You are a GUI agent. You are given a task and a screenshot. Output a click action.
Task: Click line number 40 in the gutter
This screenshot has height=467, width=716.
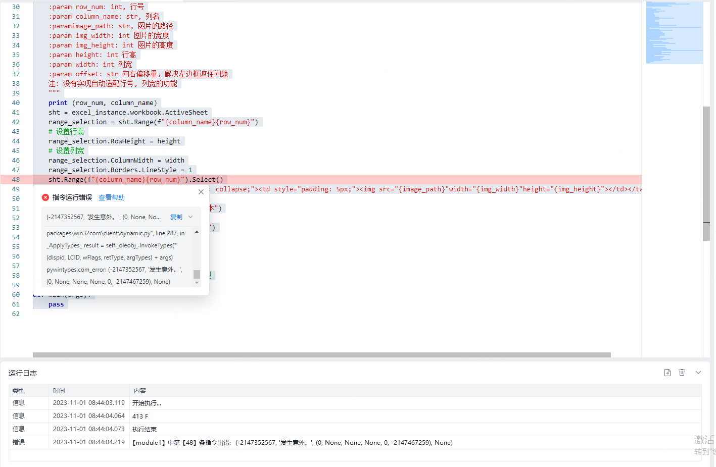[16, 103]
